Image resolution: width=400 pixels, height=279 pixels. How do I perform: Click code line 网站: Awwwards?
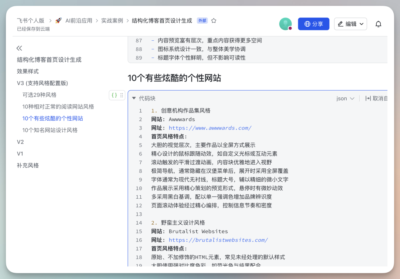pos(173,119)
